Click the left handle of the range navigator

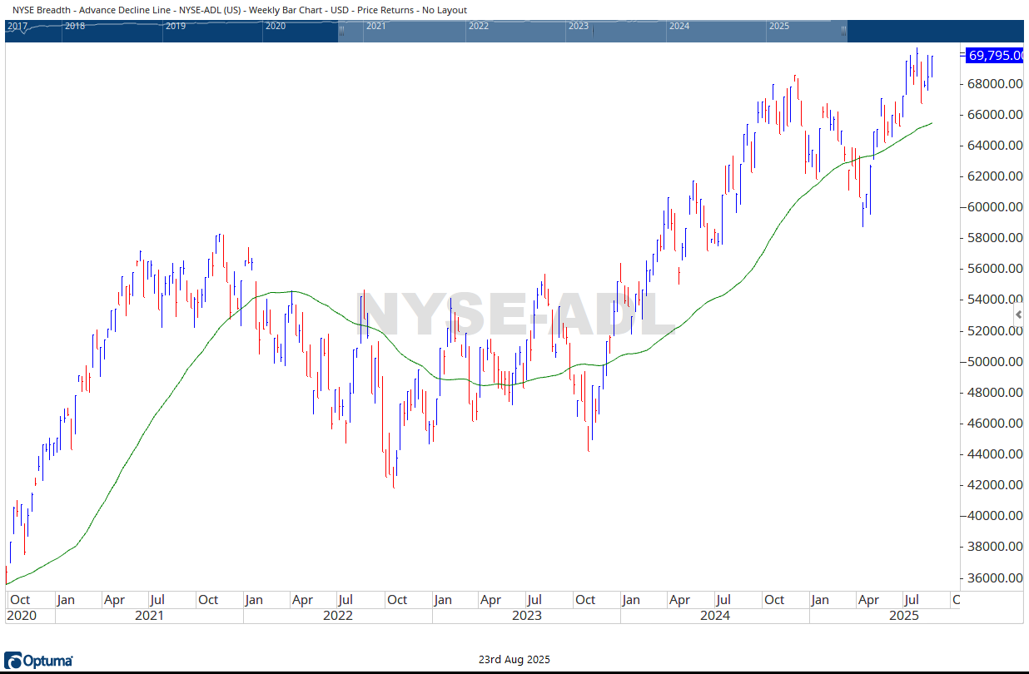click(342, 31)
